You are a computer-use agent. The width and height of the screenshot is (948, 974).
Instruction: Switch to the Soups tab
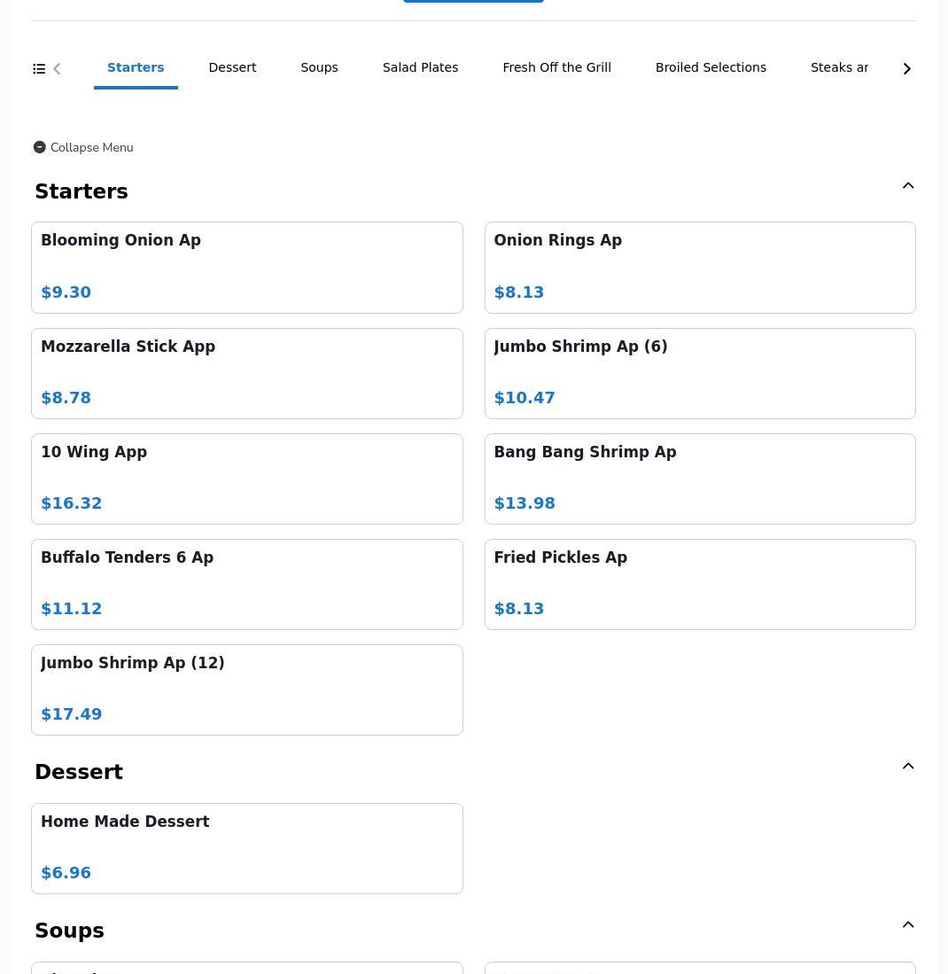point(319,68)
